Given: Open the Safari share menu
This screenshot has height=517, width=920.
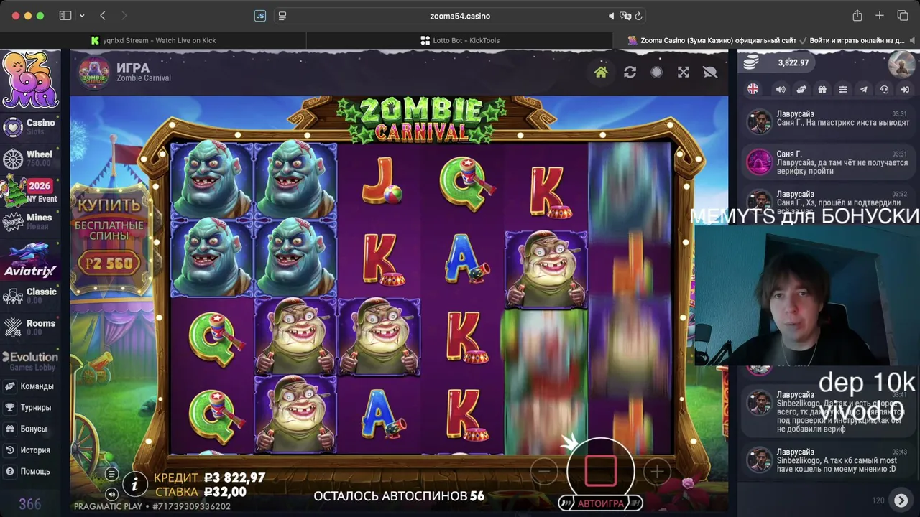Looking at the screenshot, I should coord(857,16).
